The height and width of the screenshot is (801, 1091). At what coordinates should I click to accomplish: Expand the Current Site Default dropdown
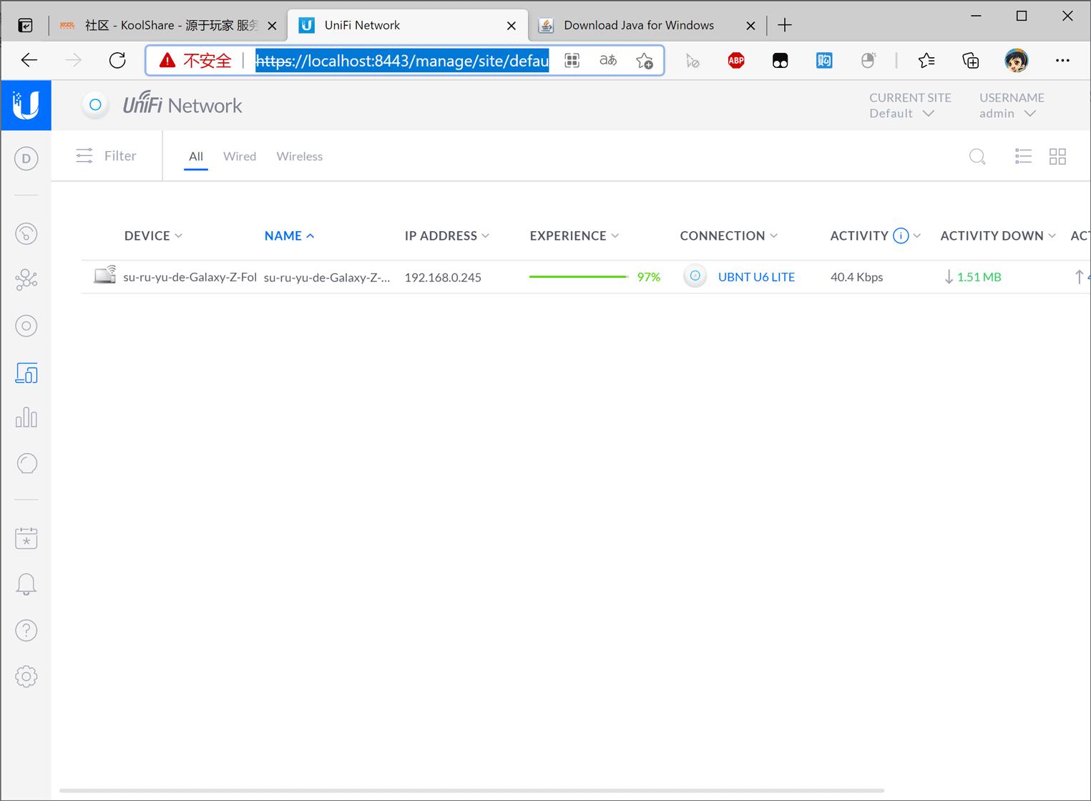pyautogui.click(x=901, y=114)
